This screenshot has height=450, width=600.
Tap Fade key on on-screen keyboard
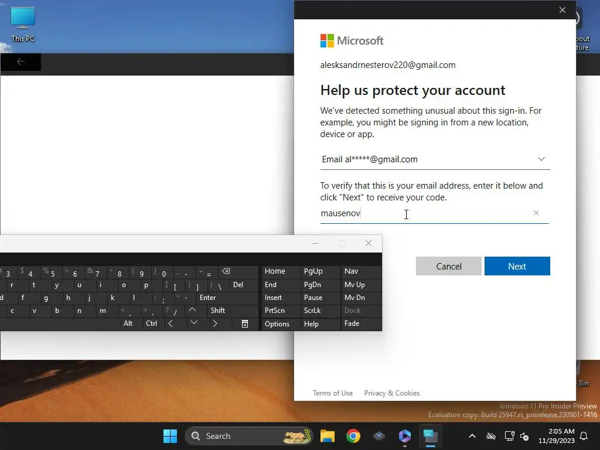[x=361, y=323]
